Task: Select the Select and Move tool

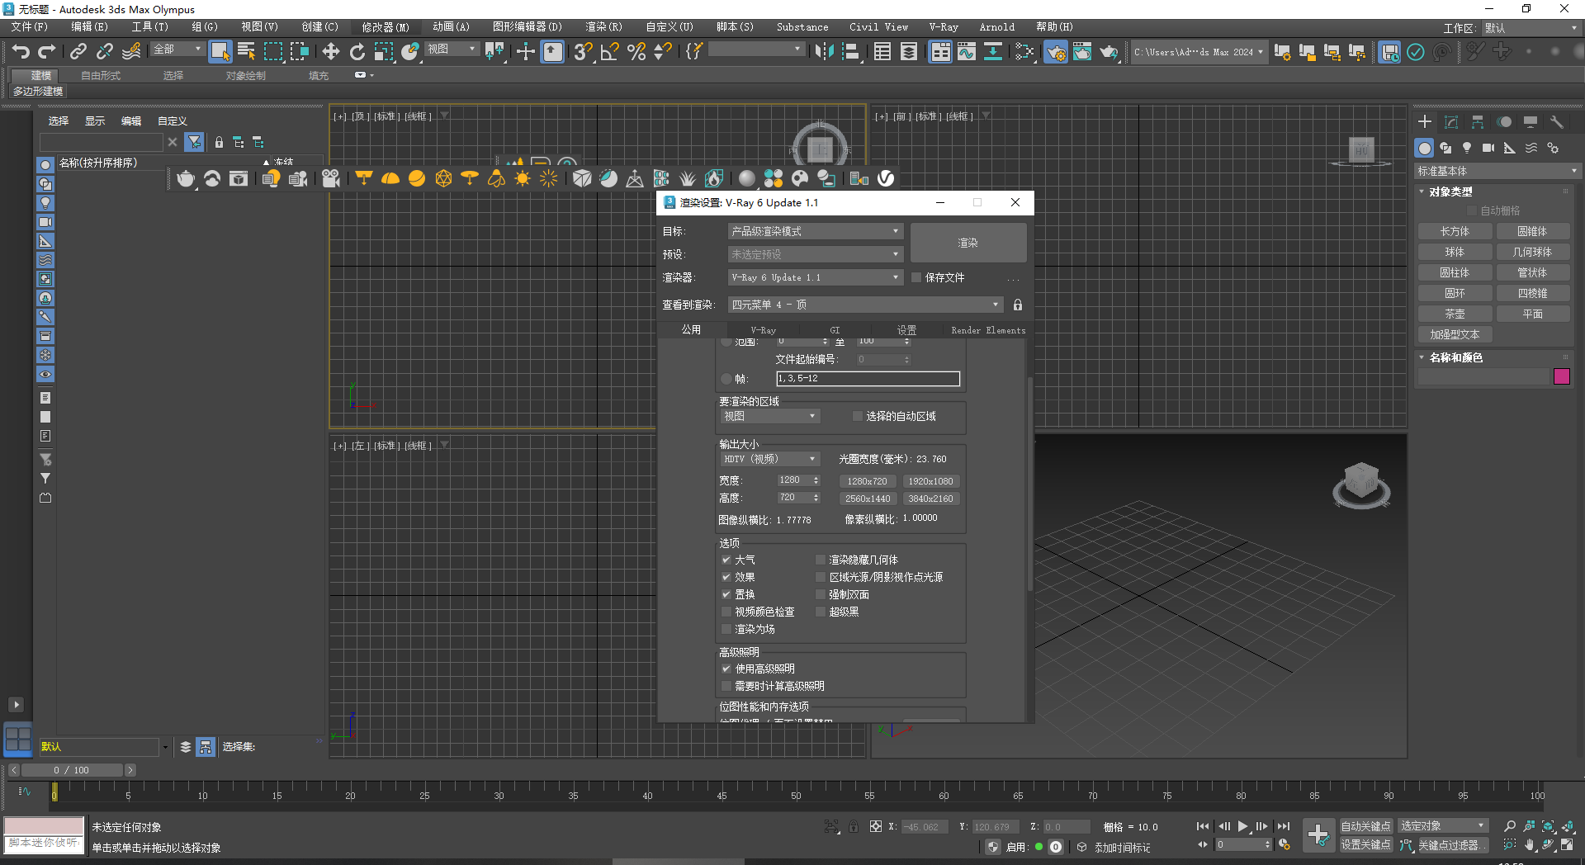Action: (x=330, y=52)
